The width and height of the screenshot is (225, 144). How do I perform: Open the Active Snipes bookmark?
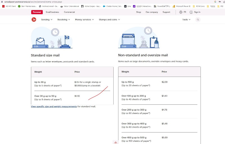[91, 6]
